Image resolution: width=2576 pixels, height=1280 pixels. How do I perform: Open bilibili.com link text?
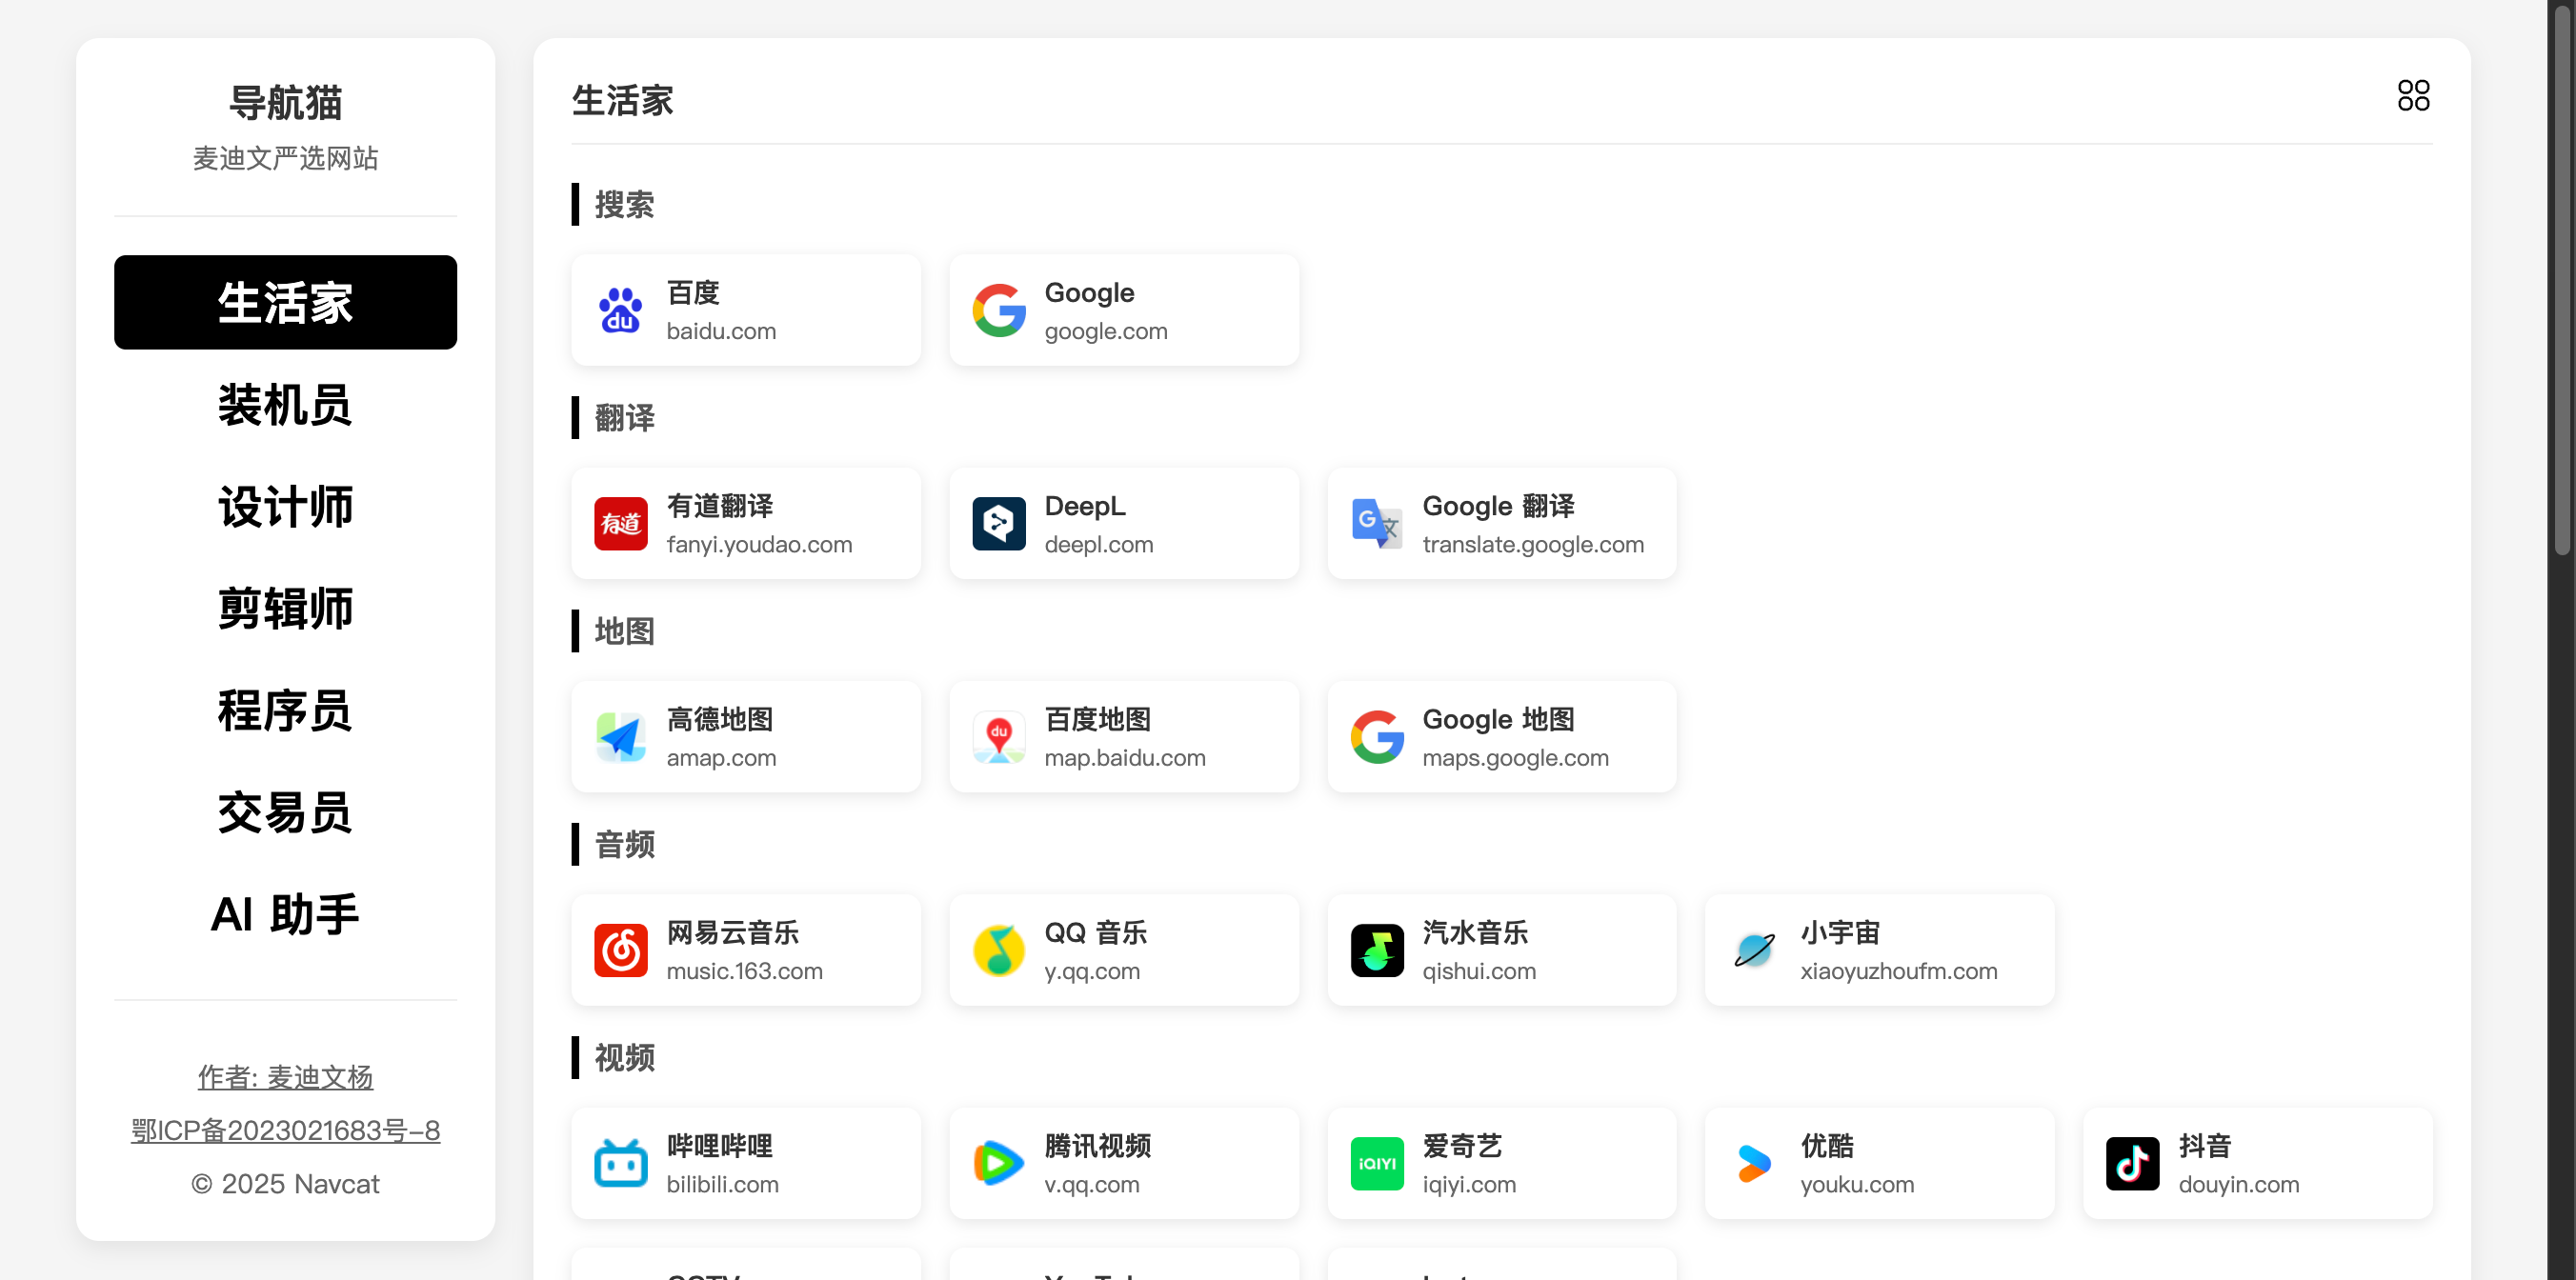point(722,1184)
